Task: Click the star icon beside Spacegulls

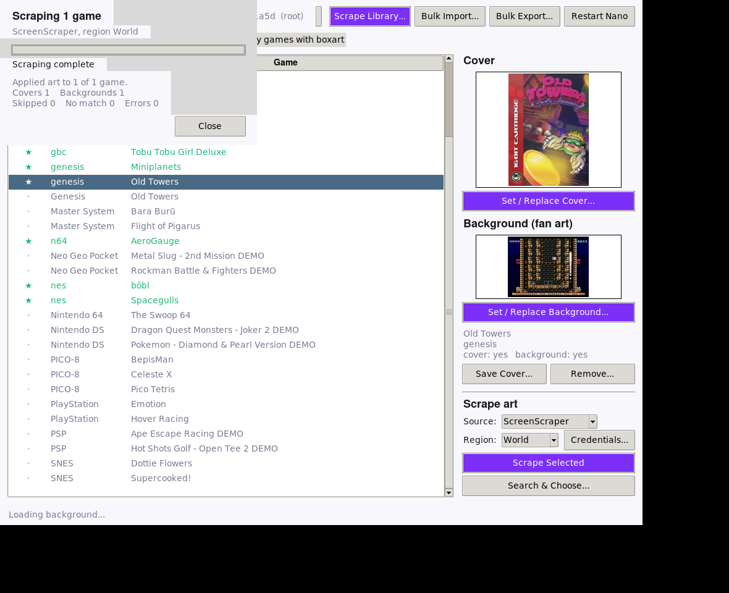Action: click(28, 301)
